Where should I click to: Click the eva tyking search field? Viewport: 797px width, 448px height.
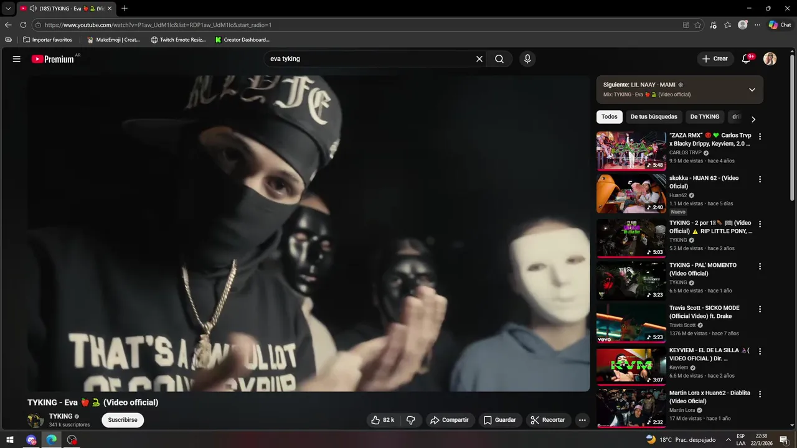pyautogui.click(x=367, y=59)
